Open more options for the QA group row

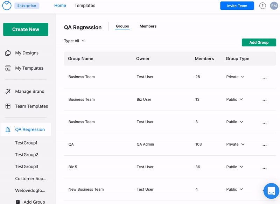[x=264, y=146]
